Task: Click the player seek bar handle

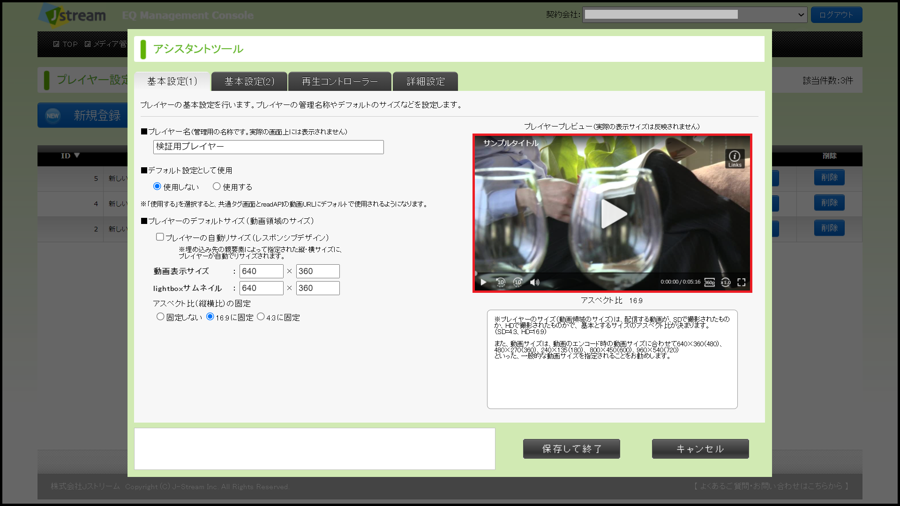Action: coord(476,273)
